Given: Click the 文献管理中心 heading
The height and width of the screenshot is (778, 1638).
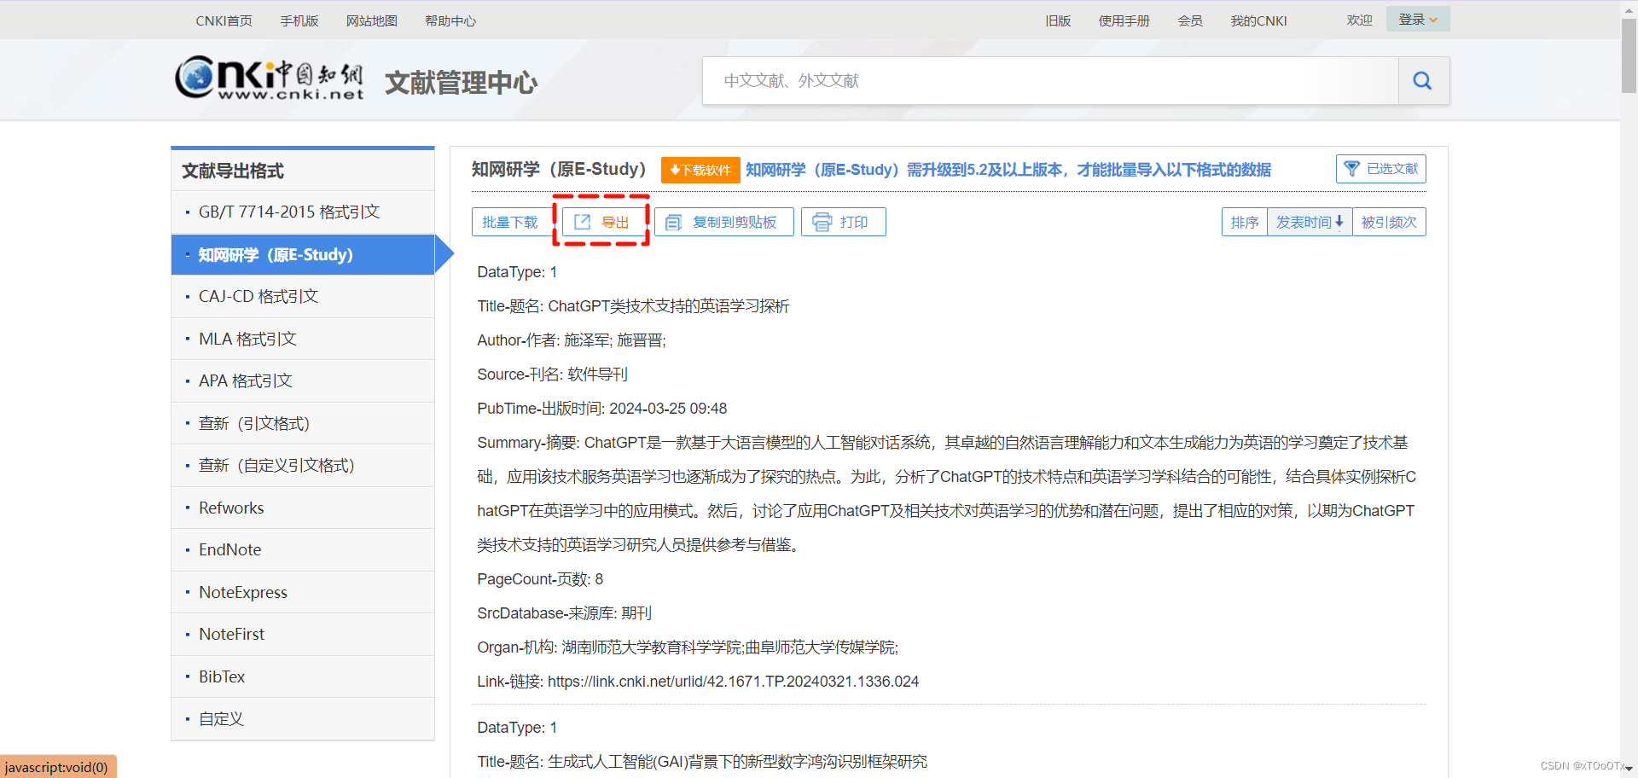Looking at the screenshot, I should point(461,83).
